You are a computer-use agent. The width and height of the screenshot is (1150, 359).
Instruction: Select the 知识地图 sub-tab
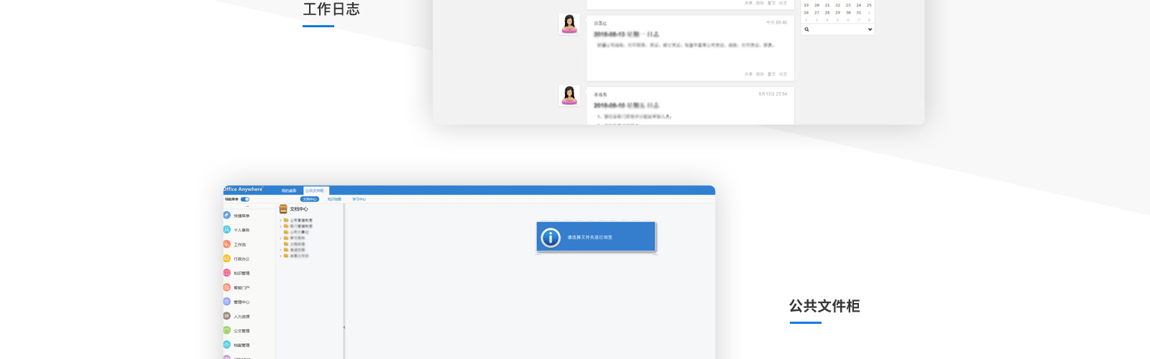pos(334,199)
